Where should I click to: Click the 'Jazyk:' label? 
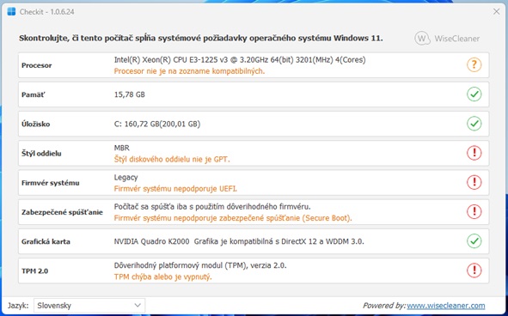(x=18, y=306)
